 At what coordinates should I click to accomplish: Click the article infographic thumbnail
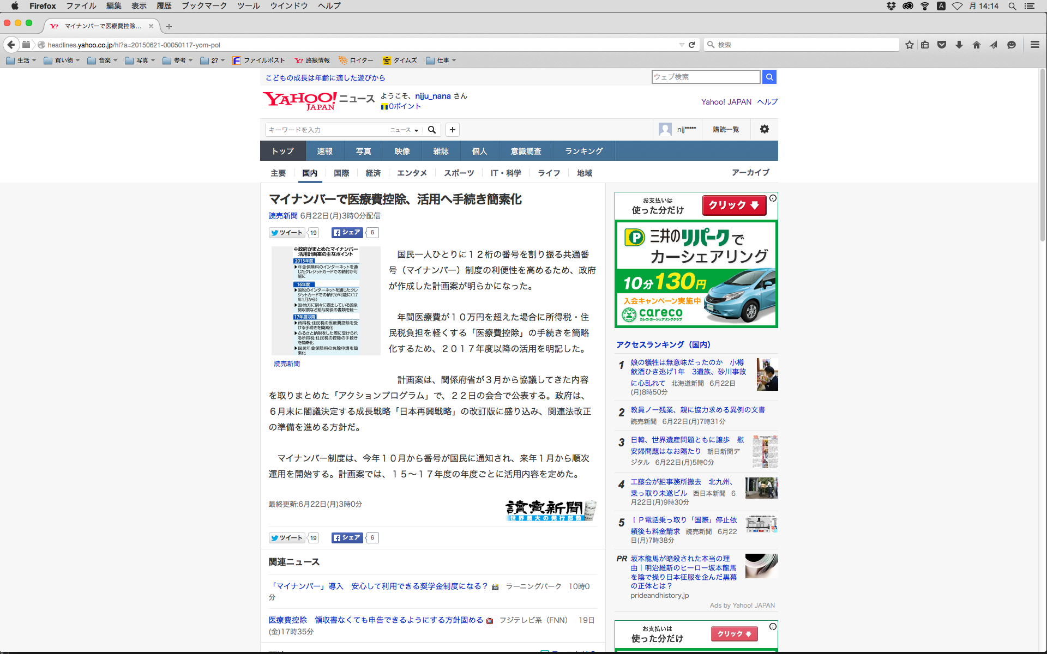coord(326,300)
